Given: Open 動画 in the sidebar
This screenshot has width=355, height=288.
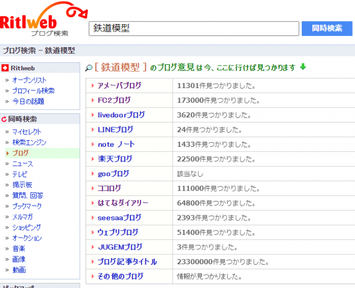Looking at the screenshot, I should tap(19, 270).
